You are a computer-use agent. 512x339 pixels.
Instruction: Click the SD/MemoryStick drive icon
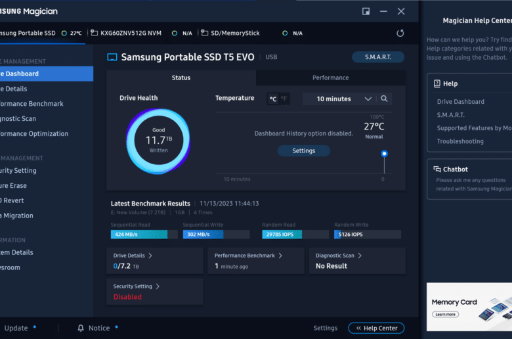(205, 33)
